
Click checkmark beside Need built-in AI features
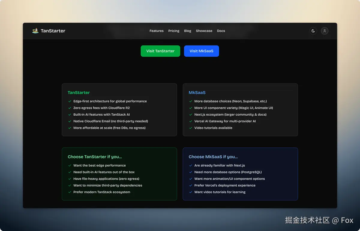coord(70,172)
